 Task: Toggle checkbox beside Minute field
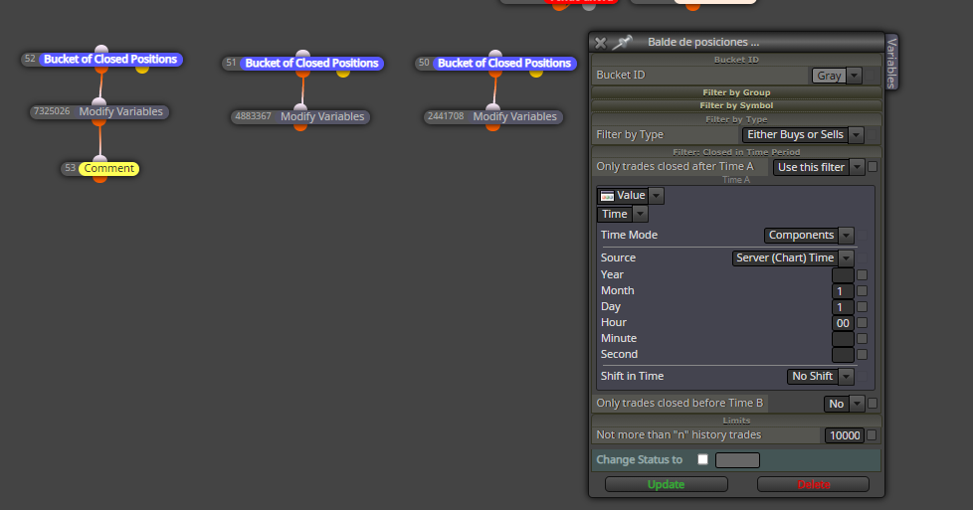[x=862, y=339]
